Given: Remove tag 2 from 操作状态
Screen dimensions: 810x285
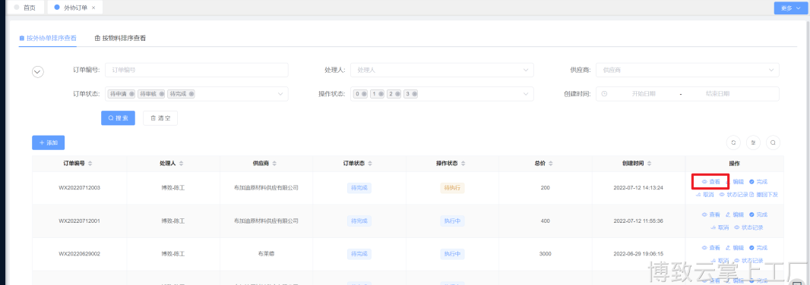Looking at the screenshot, I should [x=397, y=94].
